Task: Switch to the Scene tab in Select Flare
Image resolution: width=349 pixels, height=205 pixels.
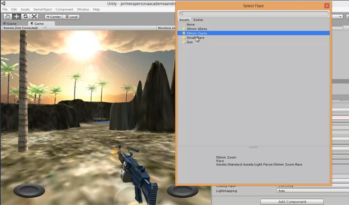Action: [x=198, y=20]
